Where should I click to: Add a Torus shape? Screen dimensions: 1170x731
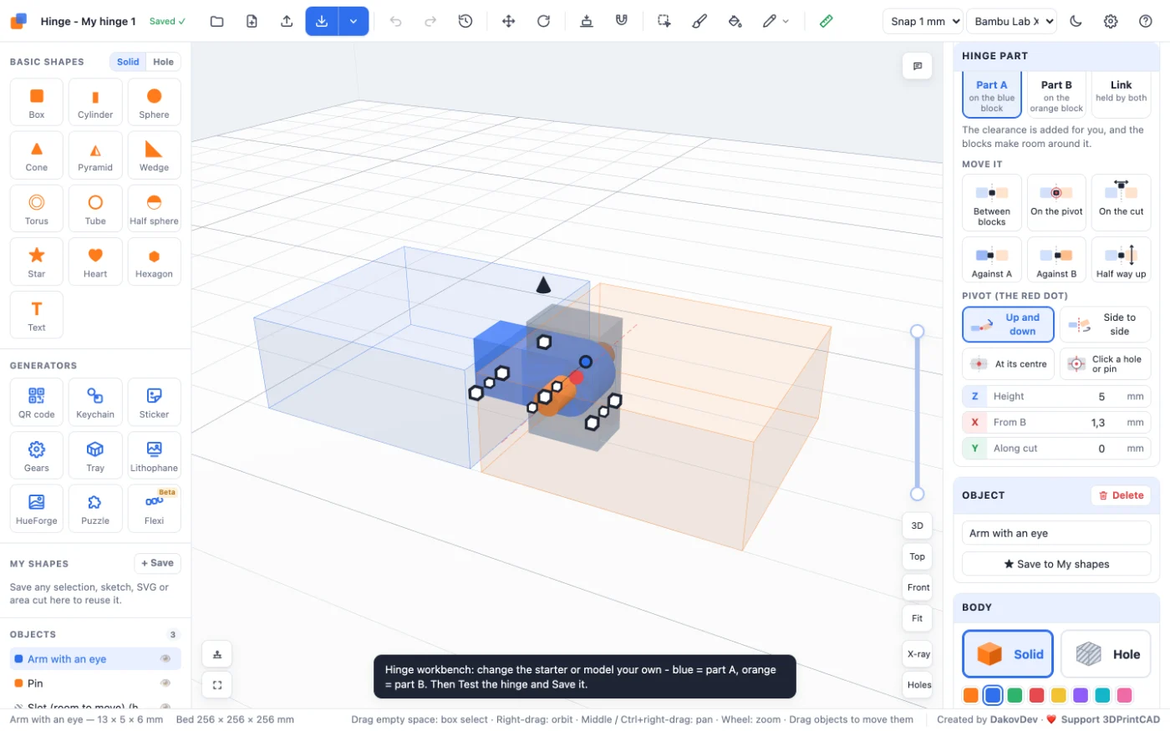37,208
